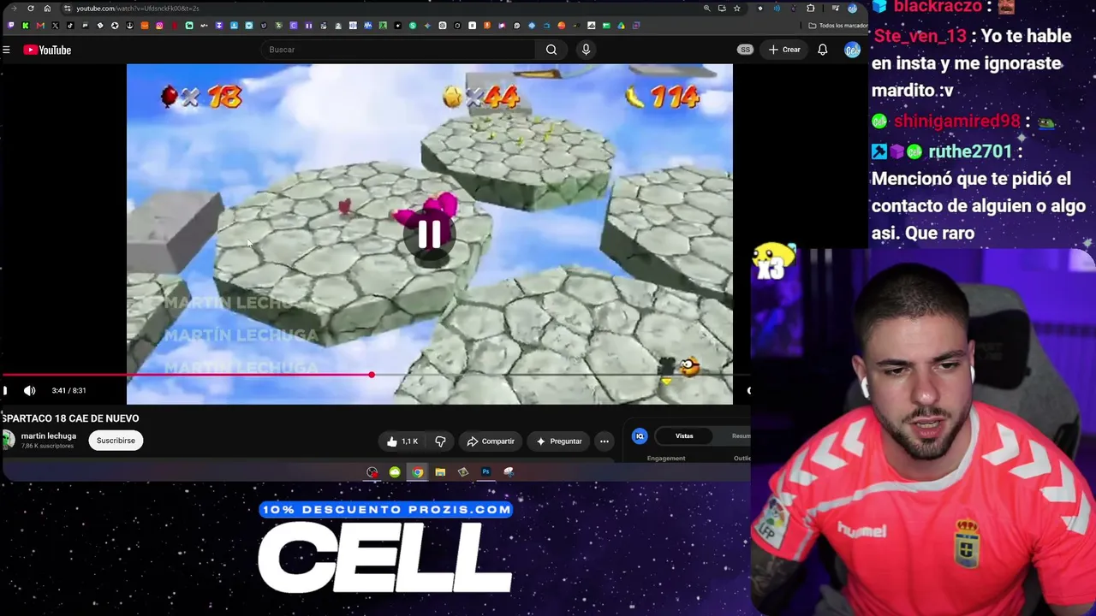This screenshot has width=1096, height=616.
Task: Click the blue IQ extension icon
Action: point(640,436)
